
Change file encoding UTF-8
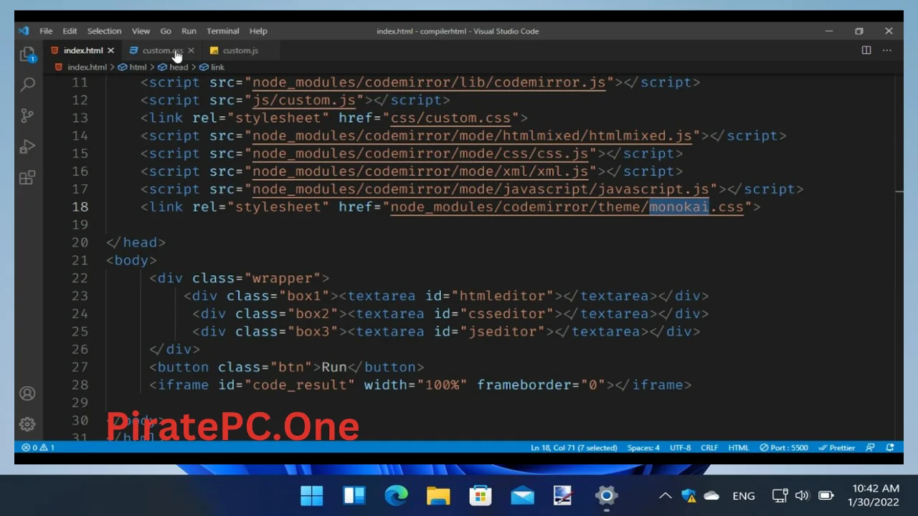pos(680,447)
